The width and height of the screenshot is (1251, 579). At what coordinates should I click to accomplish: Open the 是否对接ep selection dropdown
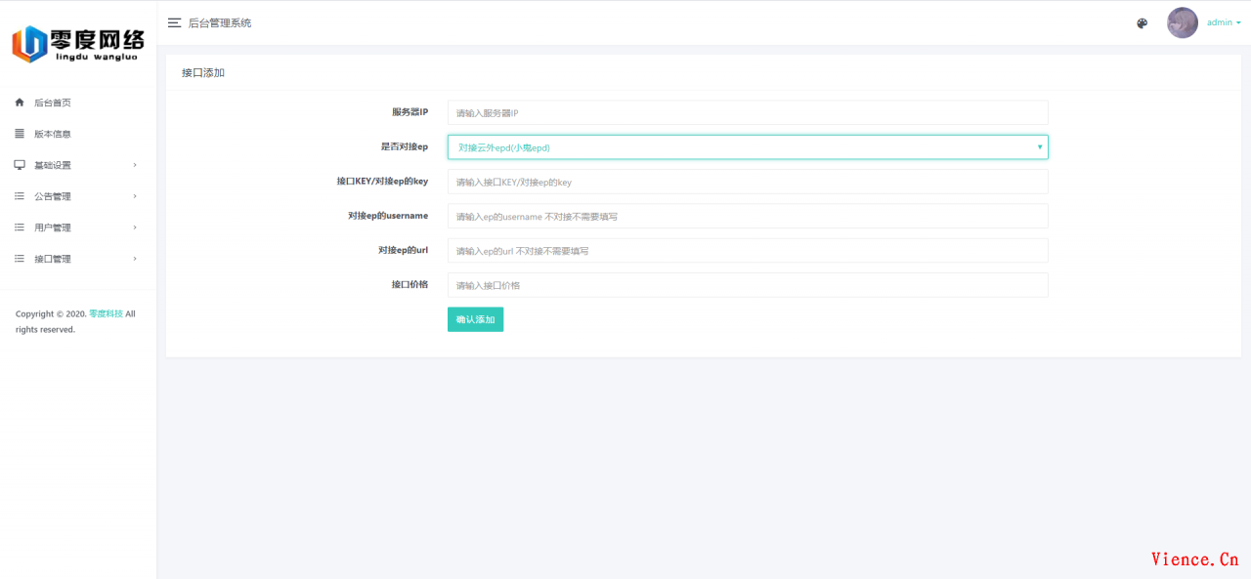748,146
